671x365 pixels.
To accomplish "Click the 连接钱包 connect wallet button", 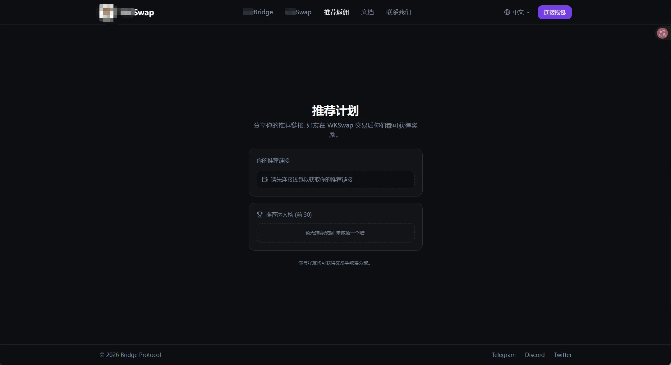I will (x=554, y=12).
